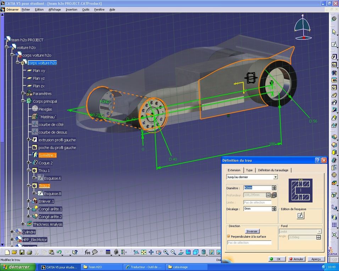Switch to the Team H2O taskbar window

(x=102, y=267)
